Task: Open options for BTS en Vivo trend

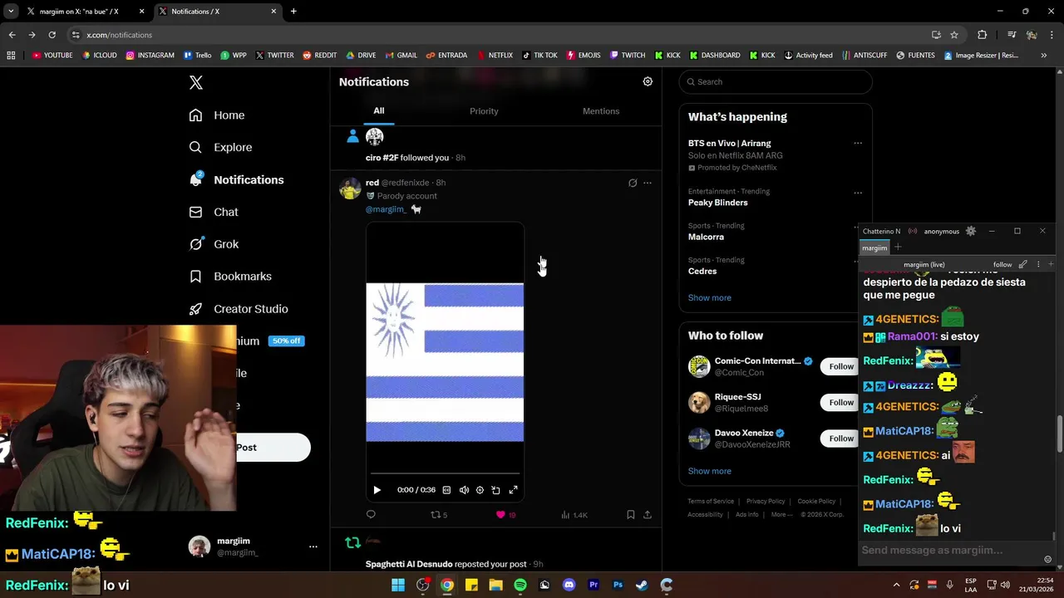Action: click(858, 143)
